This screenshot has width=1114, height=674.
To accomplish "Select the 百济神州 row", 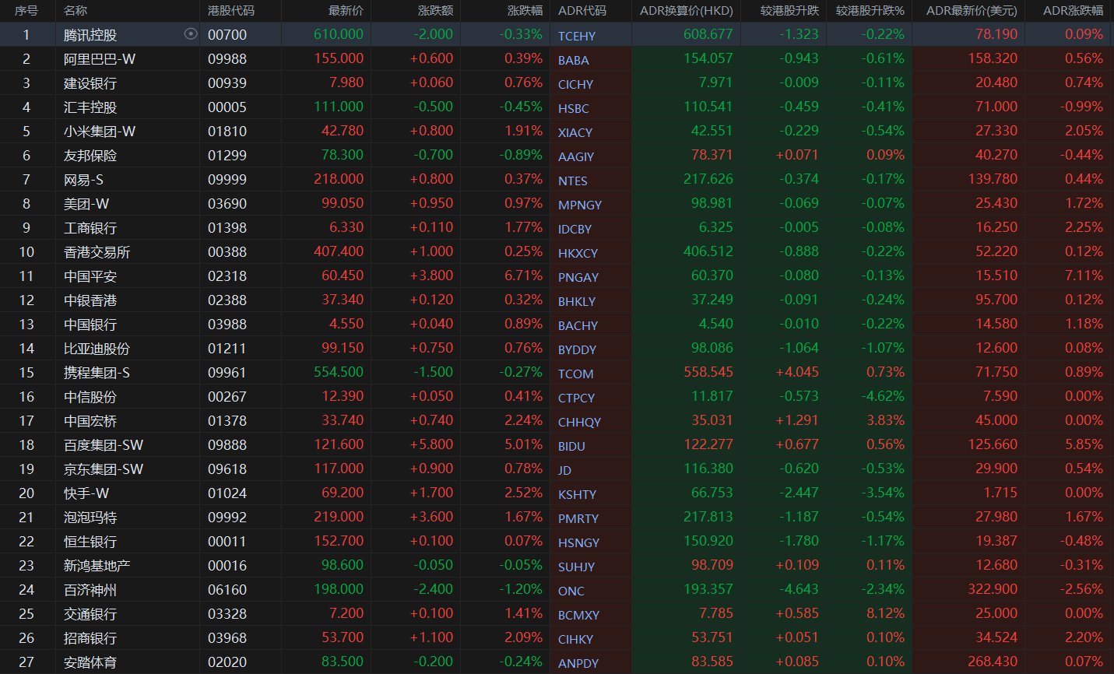I will pos(90,590).
